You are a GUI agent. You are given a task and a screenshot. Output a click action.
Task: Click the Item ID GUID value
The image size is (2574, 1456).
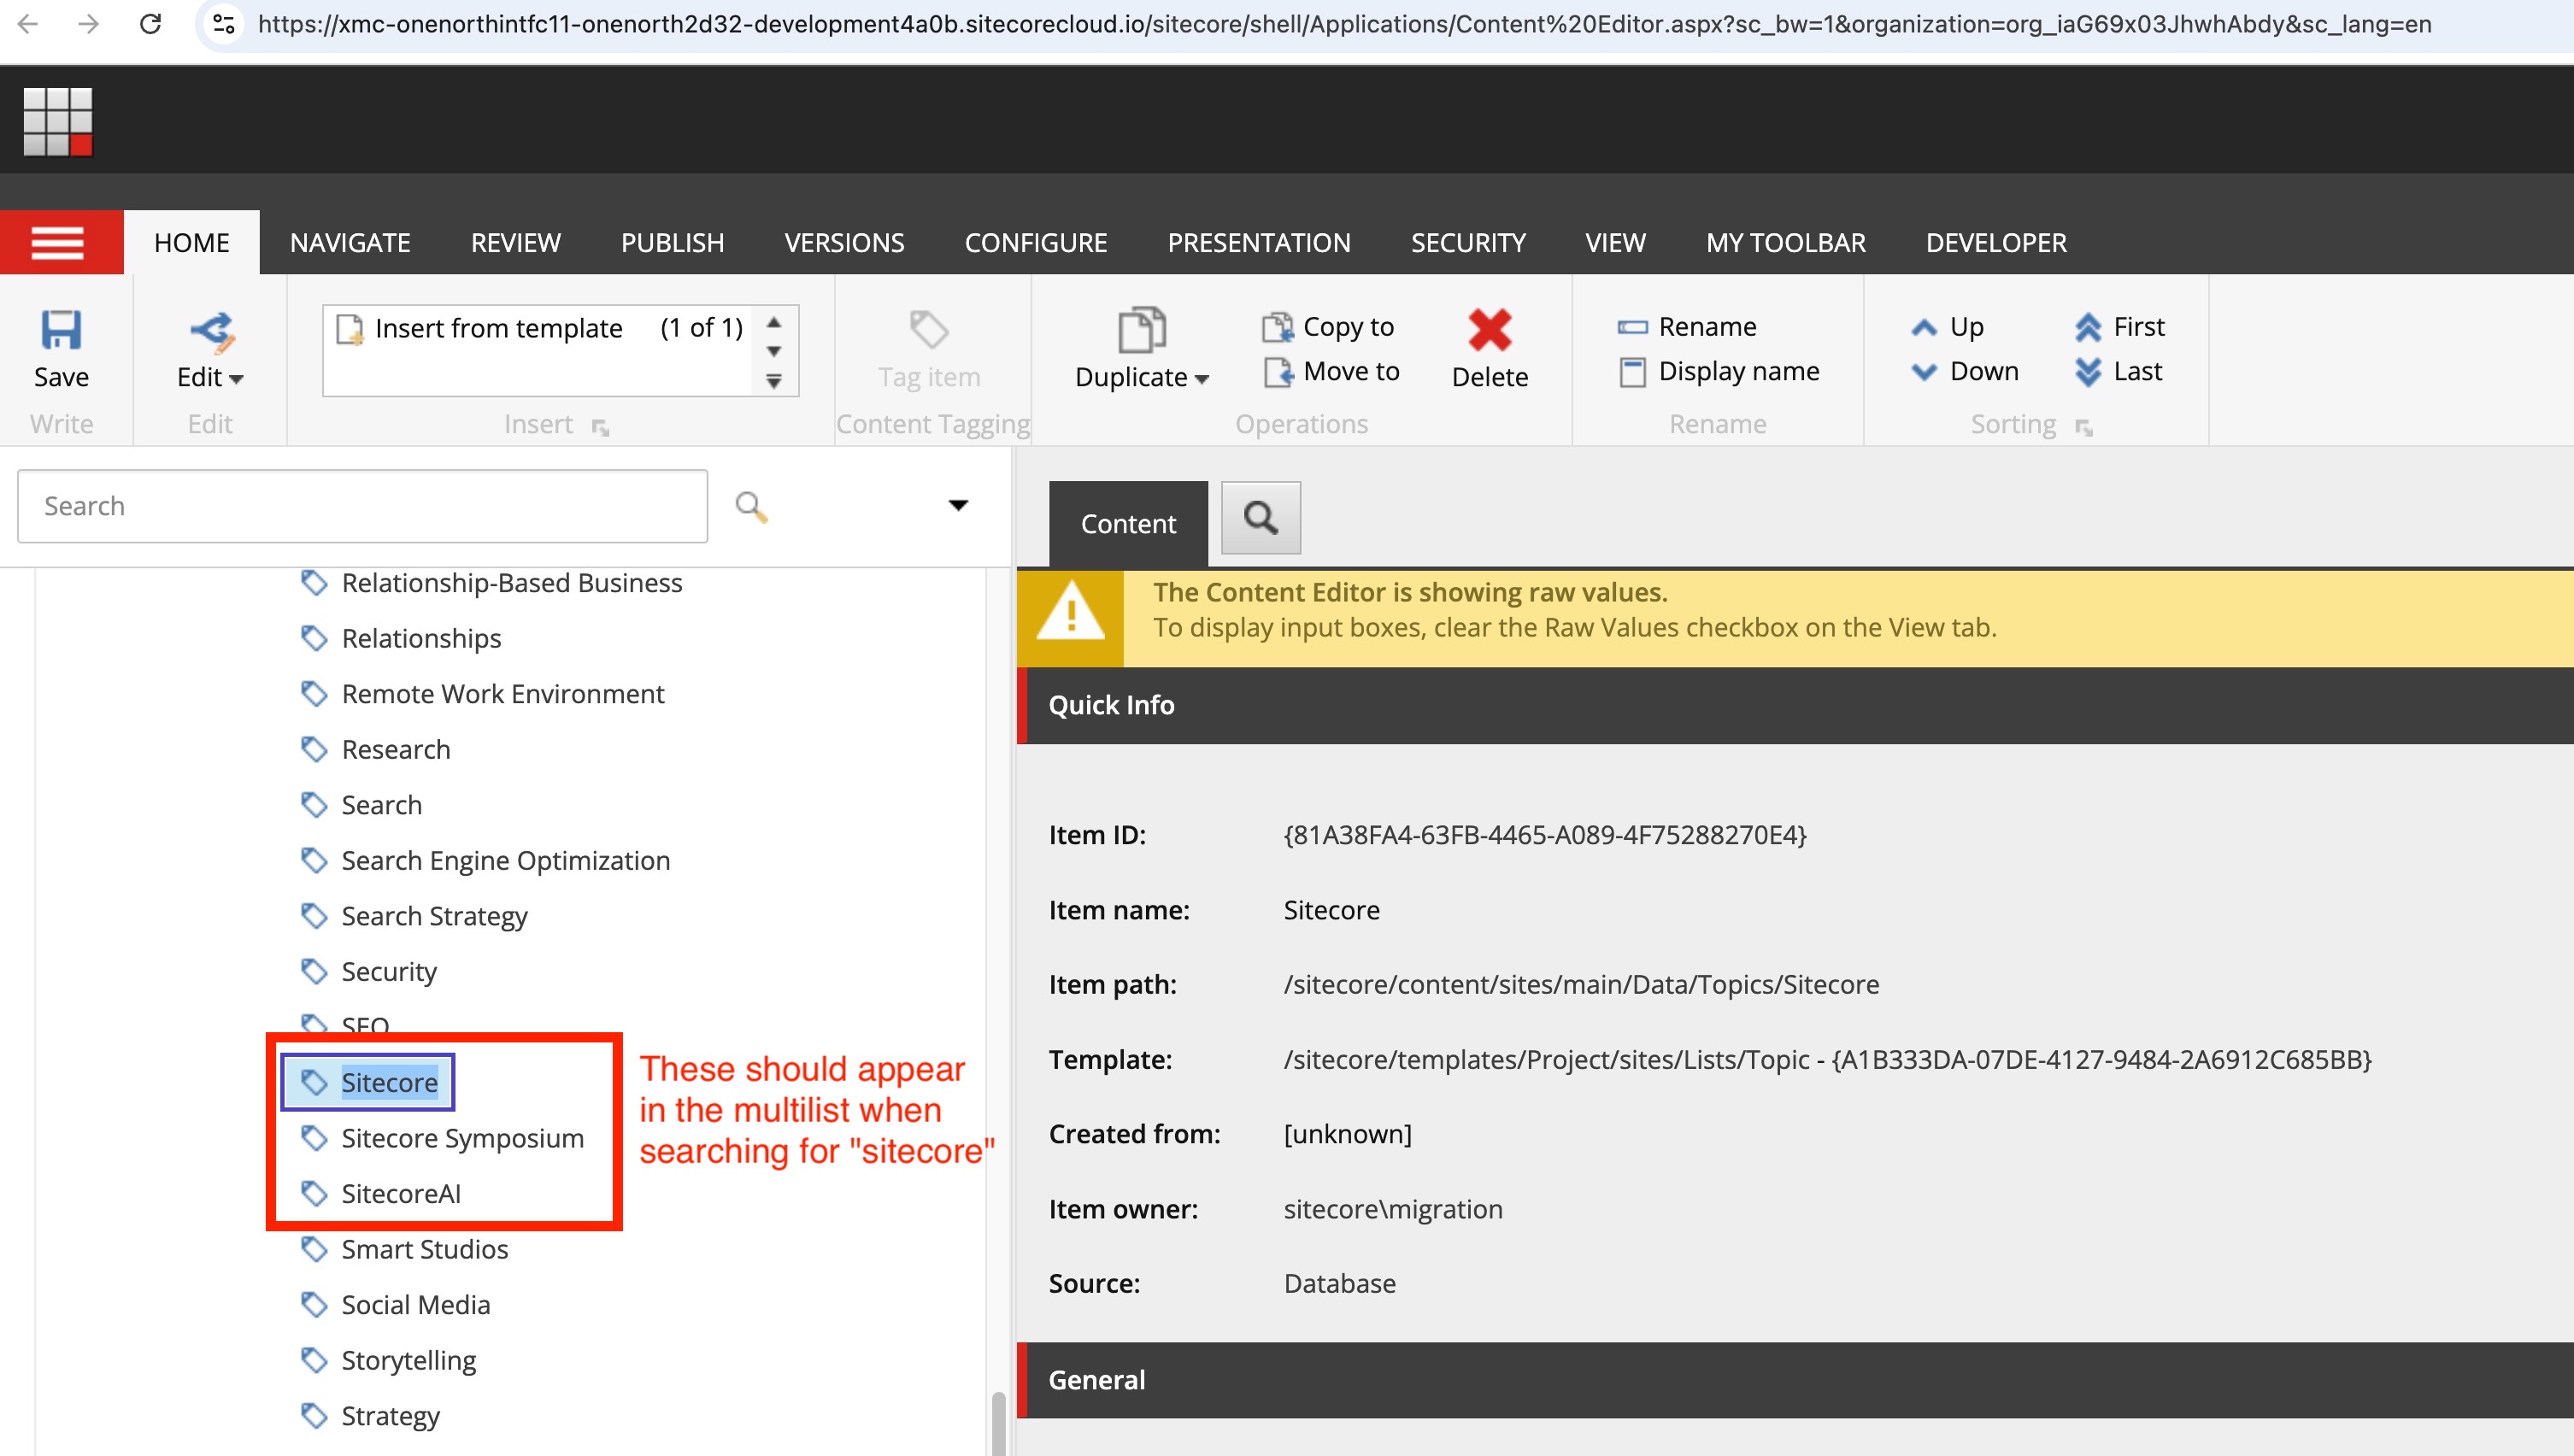[x=1545, y=835]
